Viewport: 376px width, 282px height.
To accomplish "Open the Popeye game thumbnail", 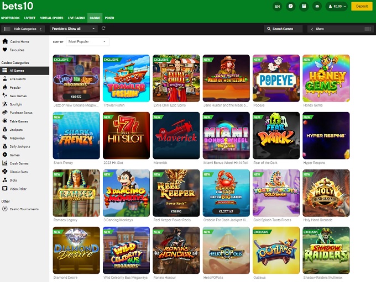I will (x=275, y=78).
